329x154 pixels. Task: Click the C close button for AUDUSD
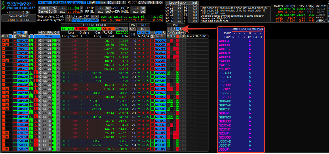tap(40, 56)
